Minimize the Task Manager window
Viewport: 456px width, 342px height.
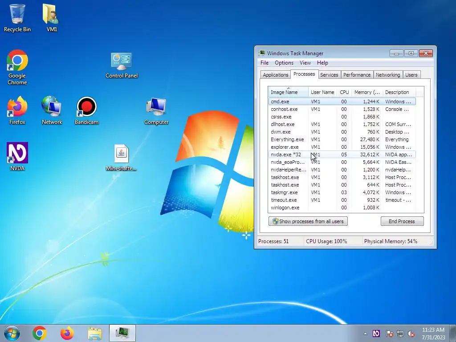coord(396,53)
